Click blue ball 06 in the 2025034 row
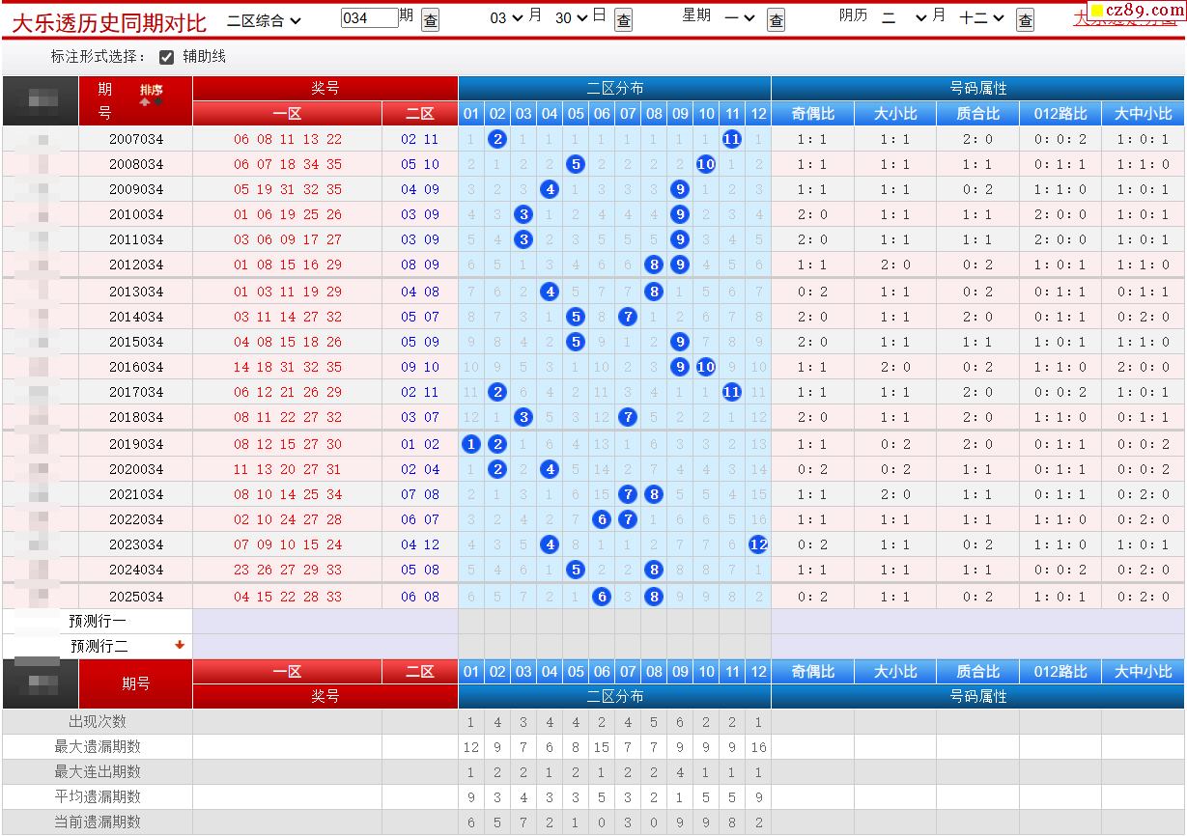This screenshot has width=1187, height=836. 602,597
